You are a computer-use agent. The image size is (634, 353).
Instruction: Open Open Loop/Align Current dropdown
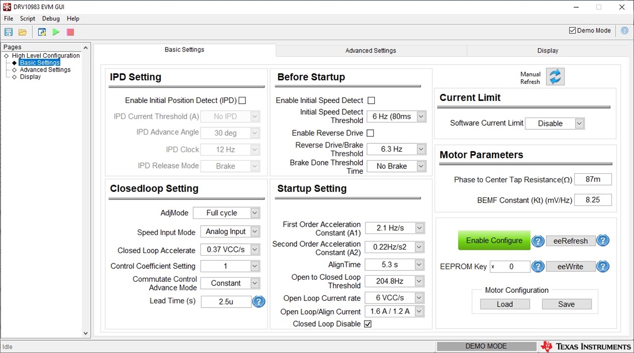tap(395, 311)
